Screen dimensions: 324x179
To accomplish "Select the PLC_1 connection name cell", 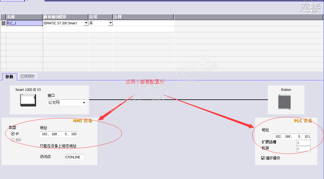I will click(x=24, y=23).
